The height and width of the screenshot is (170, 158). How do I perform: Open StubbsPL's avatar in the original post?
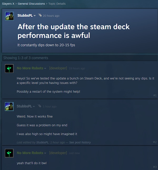pyautogui.click(x=9, y=16)
